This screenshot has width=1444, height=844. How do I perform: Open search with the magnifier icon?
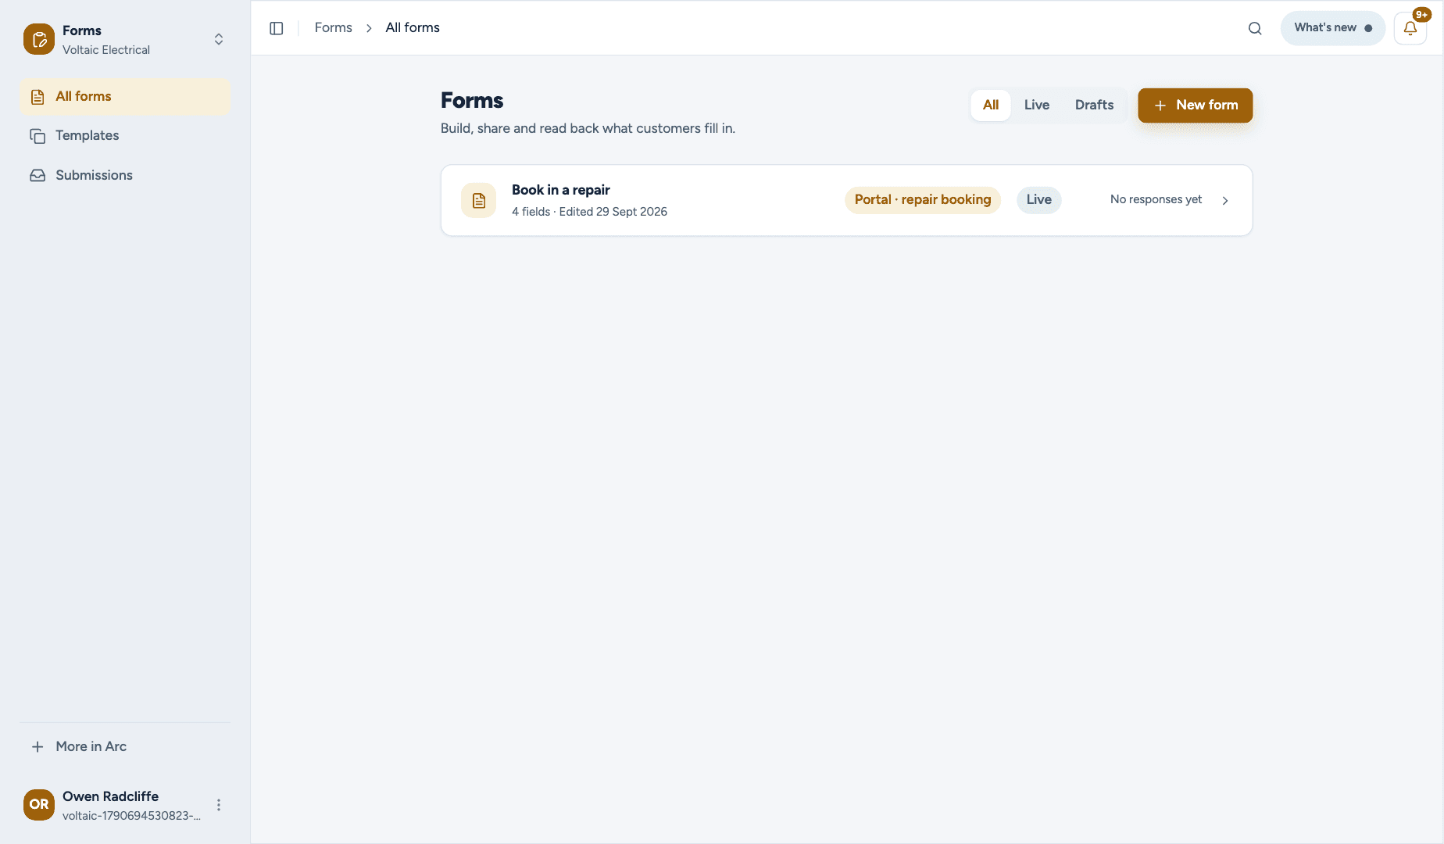coord(1255,28)
